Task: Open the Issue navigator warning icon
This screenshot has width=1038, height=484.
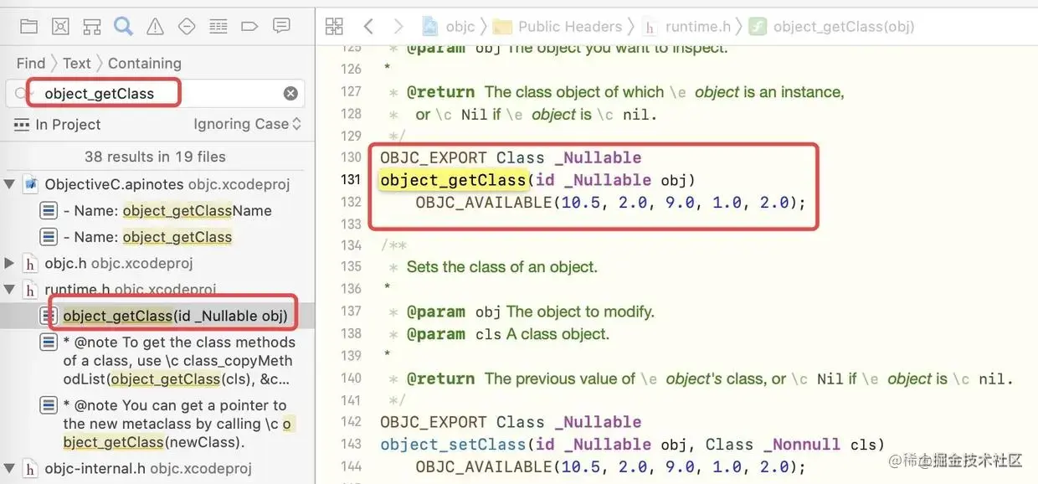Action: pos(155,26)
